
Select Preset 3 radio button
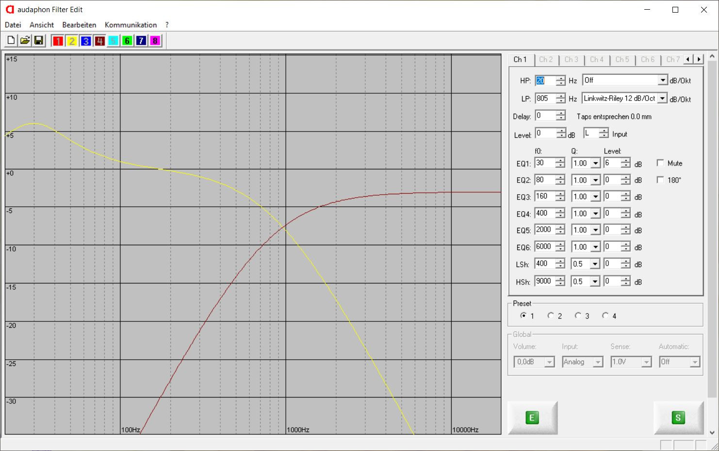(578, 316)
